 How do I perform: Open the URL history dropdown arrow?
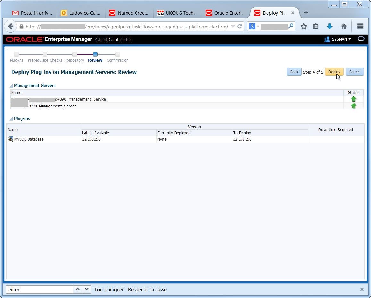click(233, 27)
